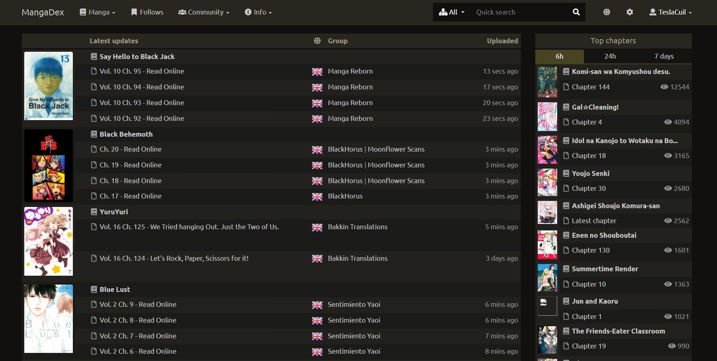Expand the Manga dropdown menu

click(x=98, y=12)
